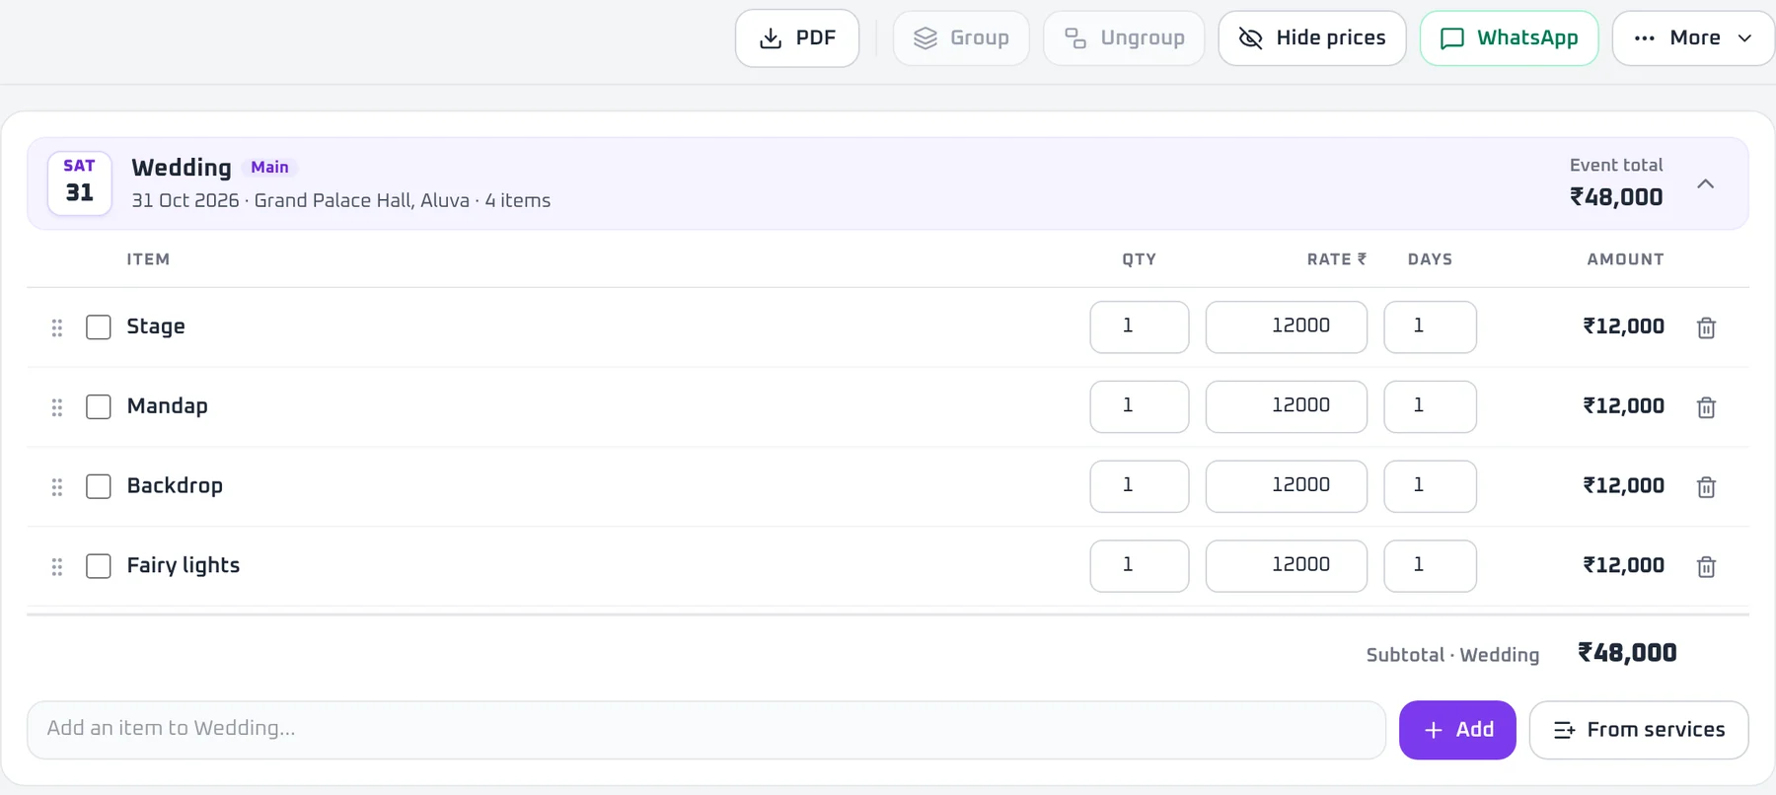
Task: Edit the Mandap quantity field
Action: [x=1140, y=407]
